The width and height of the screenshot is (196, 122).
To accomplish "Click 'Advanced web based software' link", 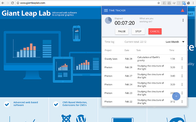I will click(26, 104).
